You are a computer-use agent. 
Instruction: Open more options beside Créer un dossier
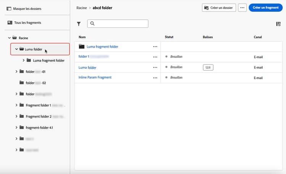(242, 8)
